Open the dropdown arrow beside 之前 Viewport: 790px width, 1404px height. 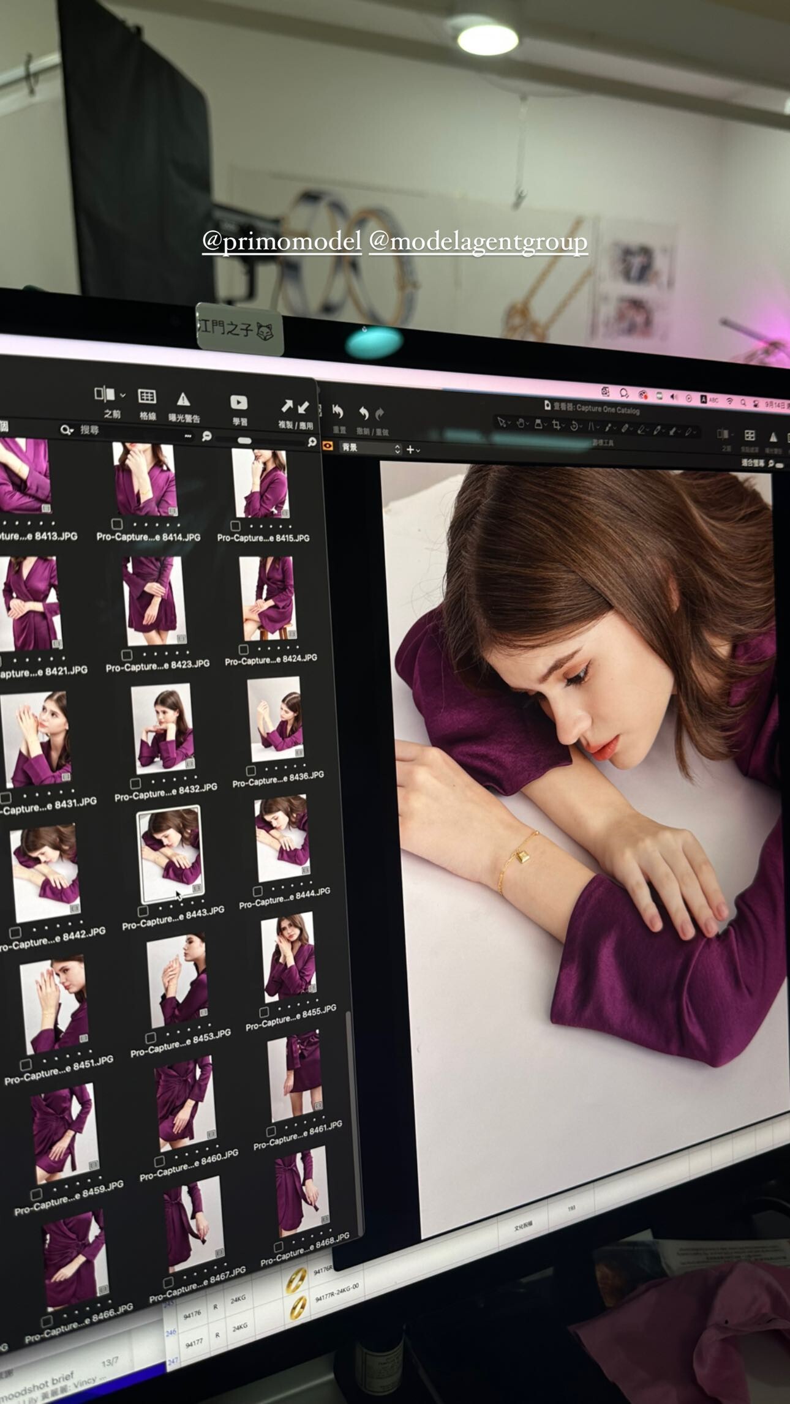pyautogui.click(x=123, y=396)
